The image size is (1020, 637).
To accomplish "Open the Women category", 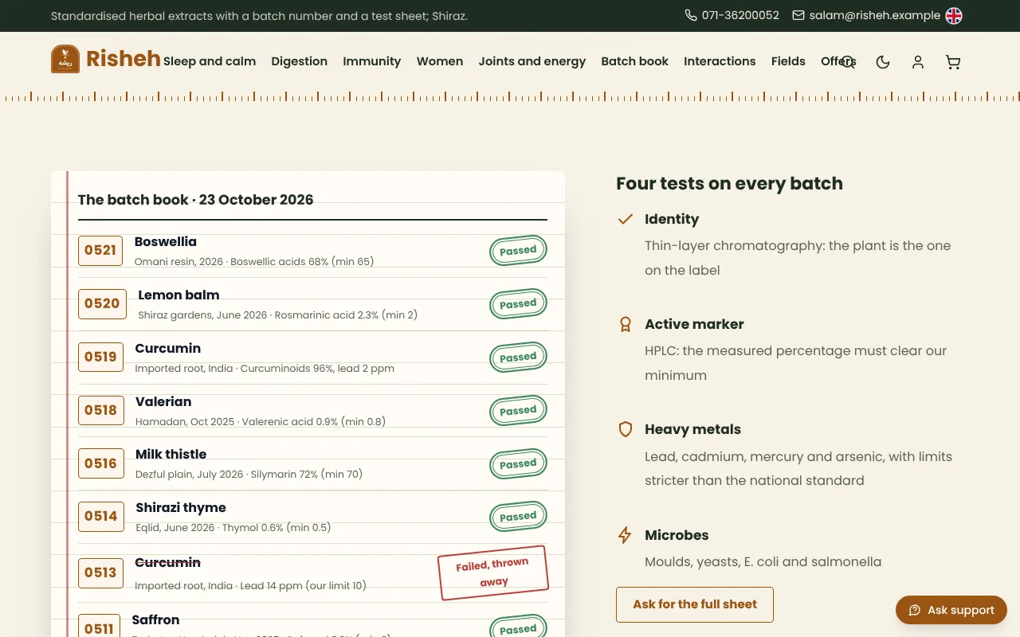I will tap(440, 61).
